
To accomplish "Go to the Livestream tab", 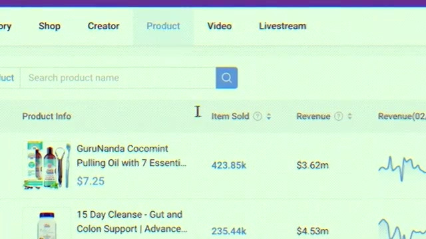I will 282,26.
